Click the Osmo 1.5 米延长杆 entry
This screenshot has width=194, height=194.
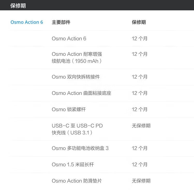coord(73,165)
